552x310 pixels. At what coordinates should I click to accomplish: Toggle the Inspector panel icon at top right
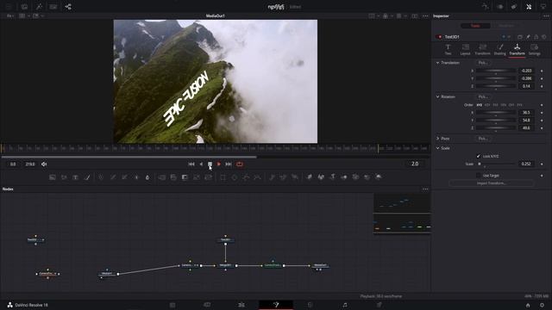click(x=529, y=7)
